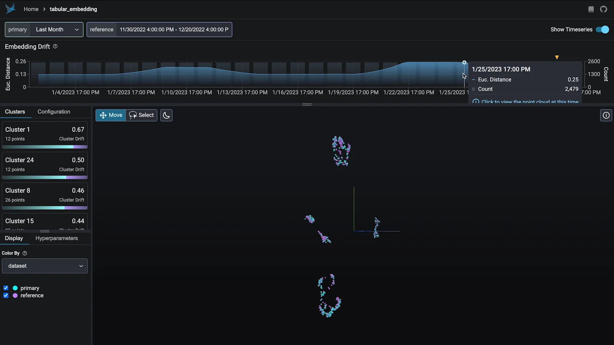
Task: Uncheck the primary dataset checkbox
Action: 6,288
